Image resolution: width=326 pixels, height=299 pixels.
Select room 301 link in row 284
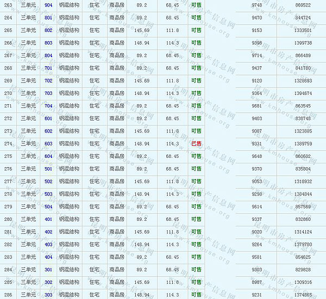pos(48,270)
